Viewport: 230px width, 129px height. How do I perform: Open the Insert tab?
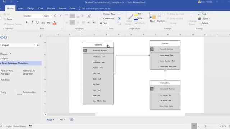(20, 9)
